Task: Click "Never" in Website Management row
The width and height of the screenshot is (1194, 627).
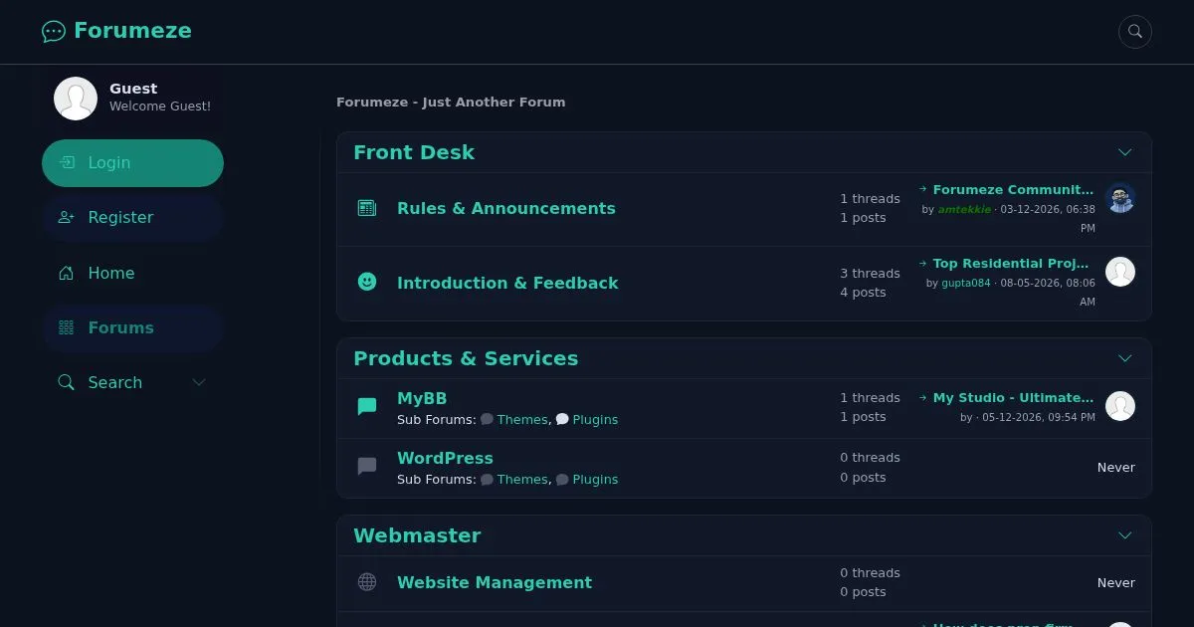Action: pos(1115,583)
